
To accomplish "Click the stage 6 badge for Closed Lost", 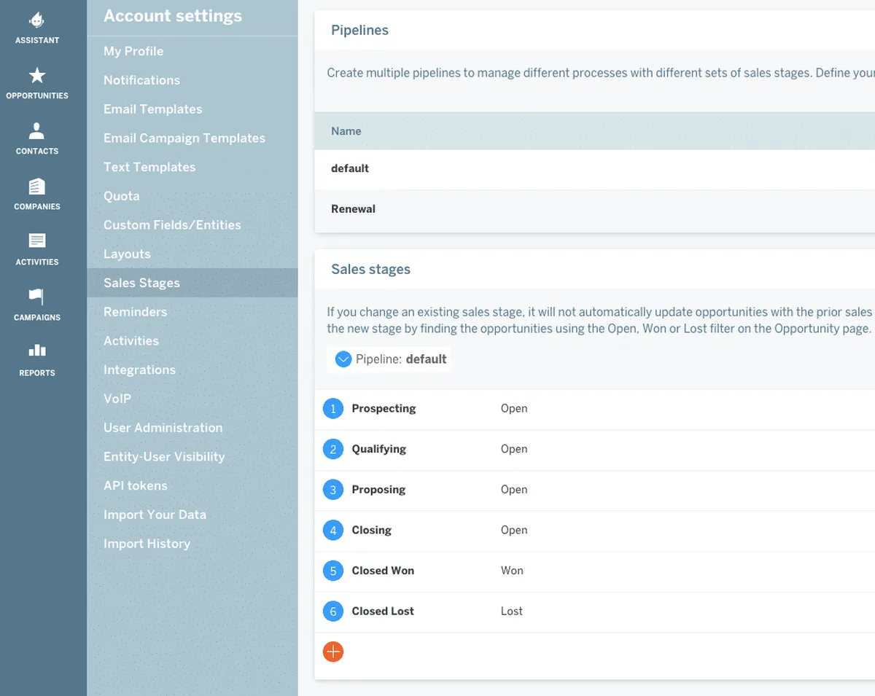I will coord(333,611).
